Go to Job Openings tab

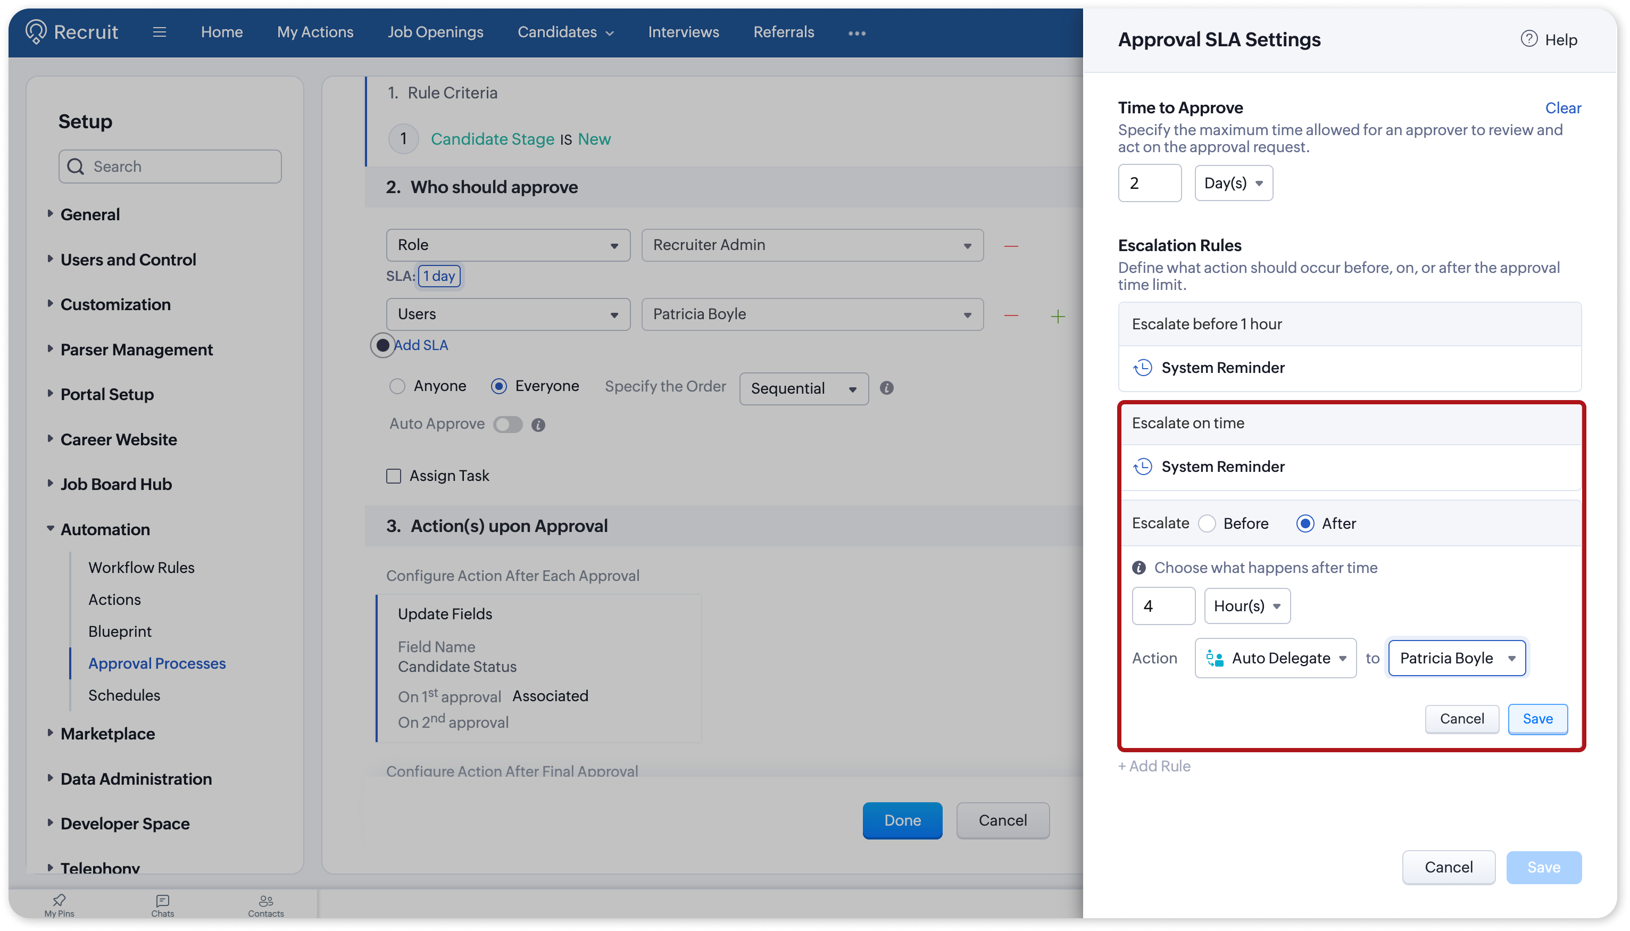435,32
